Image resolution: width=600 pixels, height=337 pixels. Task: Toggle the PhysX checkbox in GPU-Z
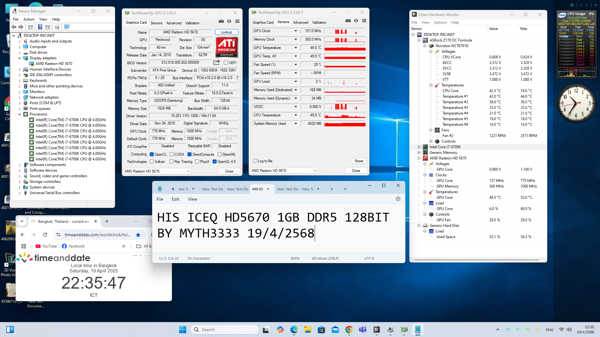click(x=197, y=162)
